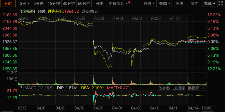Open the MACD help question-mark icon
This screenshot has width=225, height=112.
coord(21,88)
